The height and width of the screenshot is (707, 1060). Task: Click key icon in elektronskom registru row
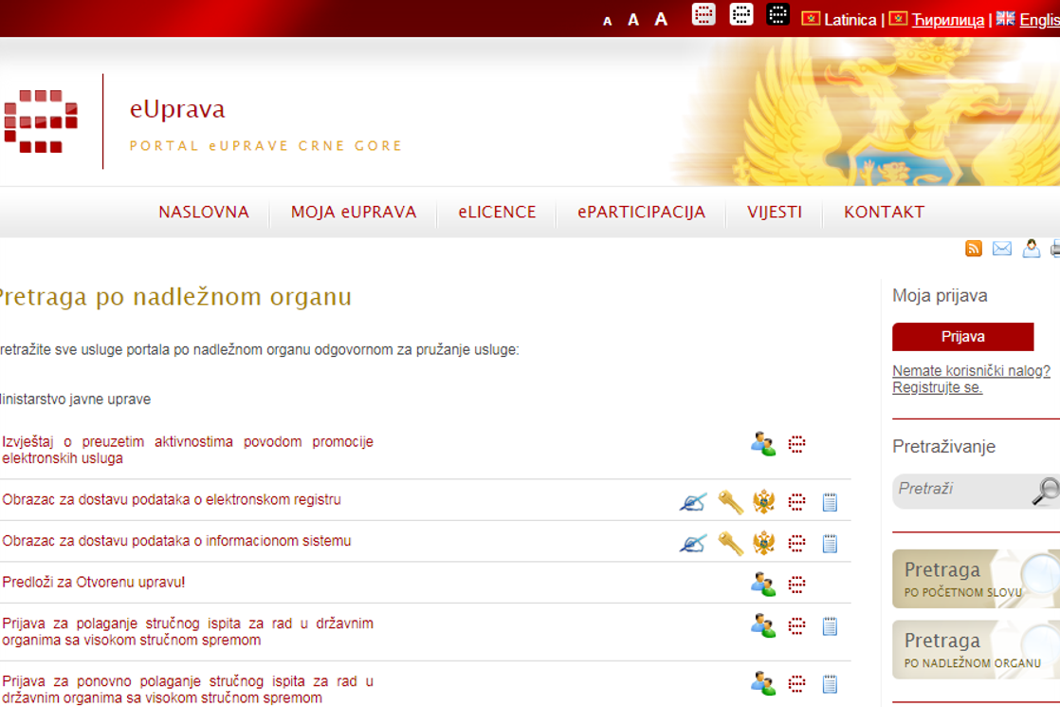point(730,502)
